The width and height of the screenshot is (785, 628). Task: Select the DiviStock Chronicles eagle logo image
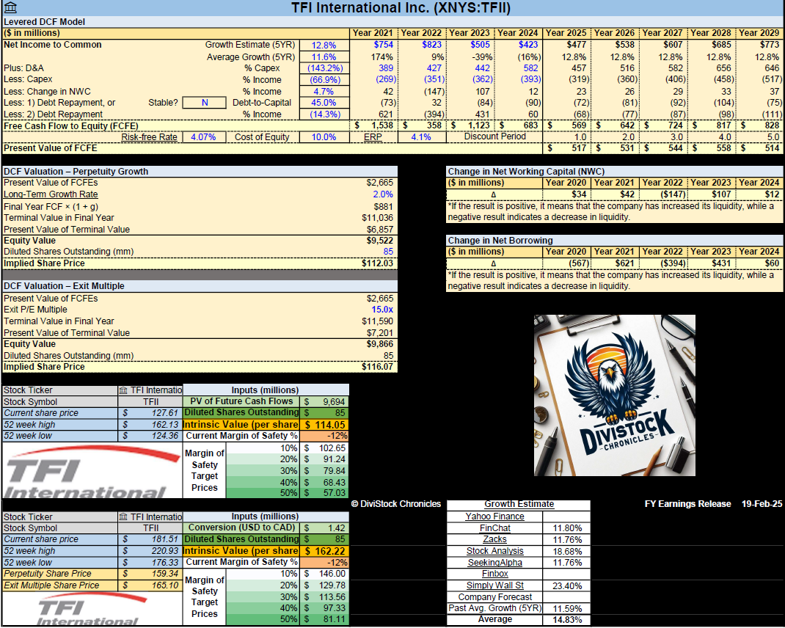615,395
